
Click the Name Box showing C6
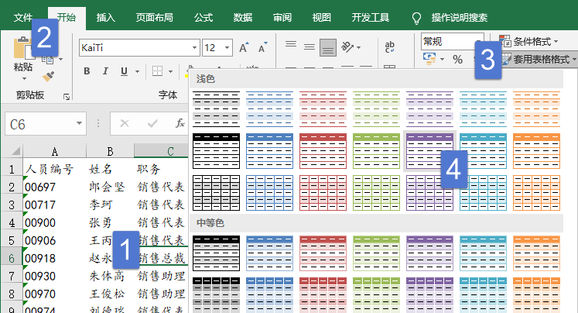pyautogui.click(x=40, y=124)
